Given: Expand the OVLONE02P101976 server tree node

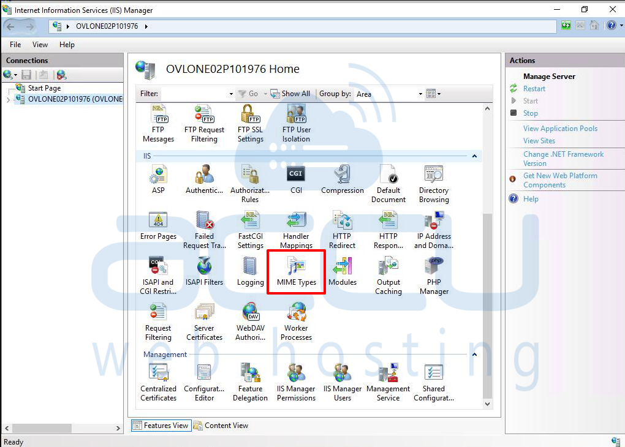Looking at the screenshot, I should (8, 100).
